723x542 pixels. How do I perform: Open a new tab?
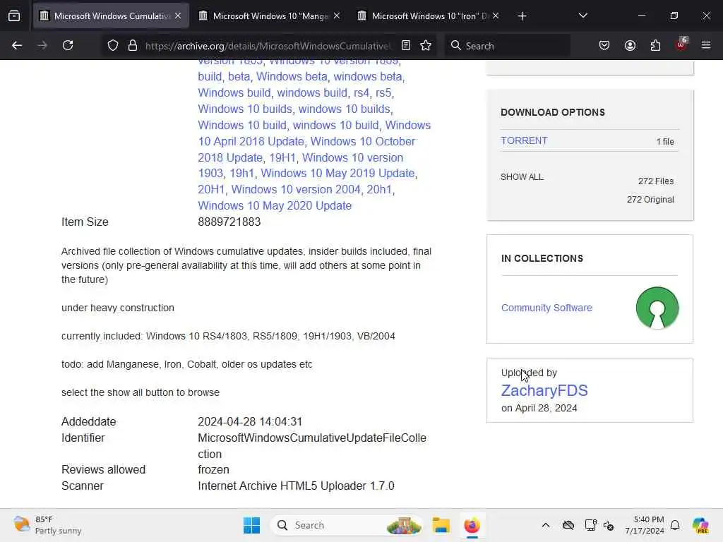(x=522, y=16)
